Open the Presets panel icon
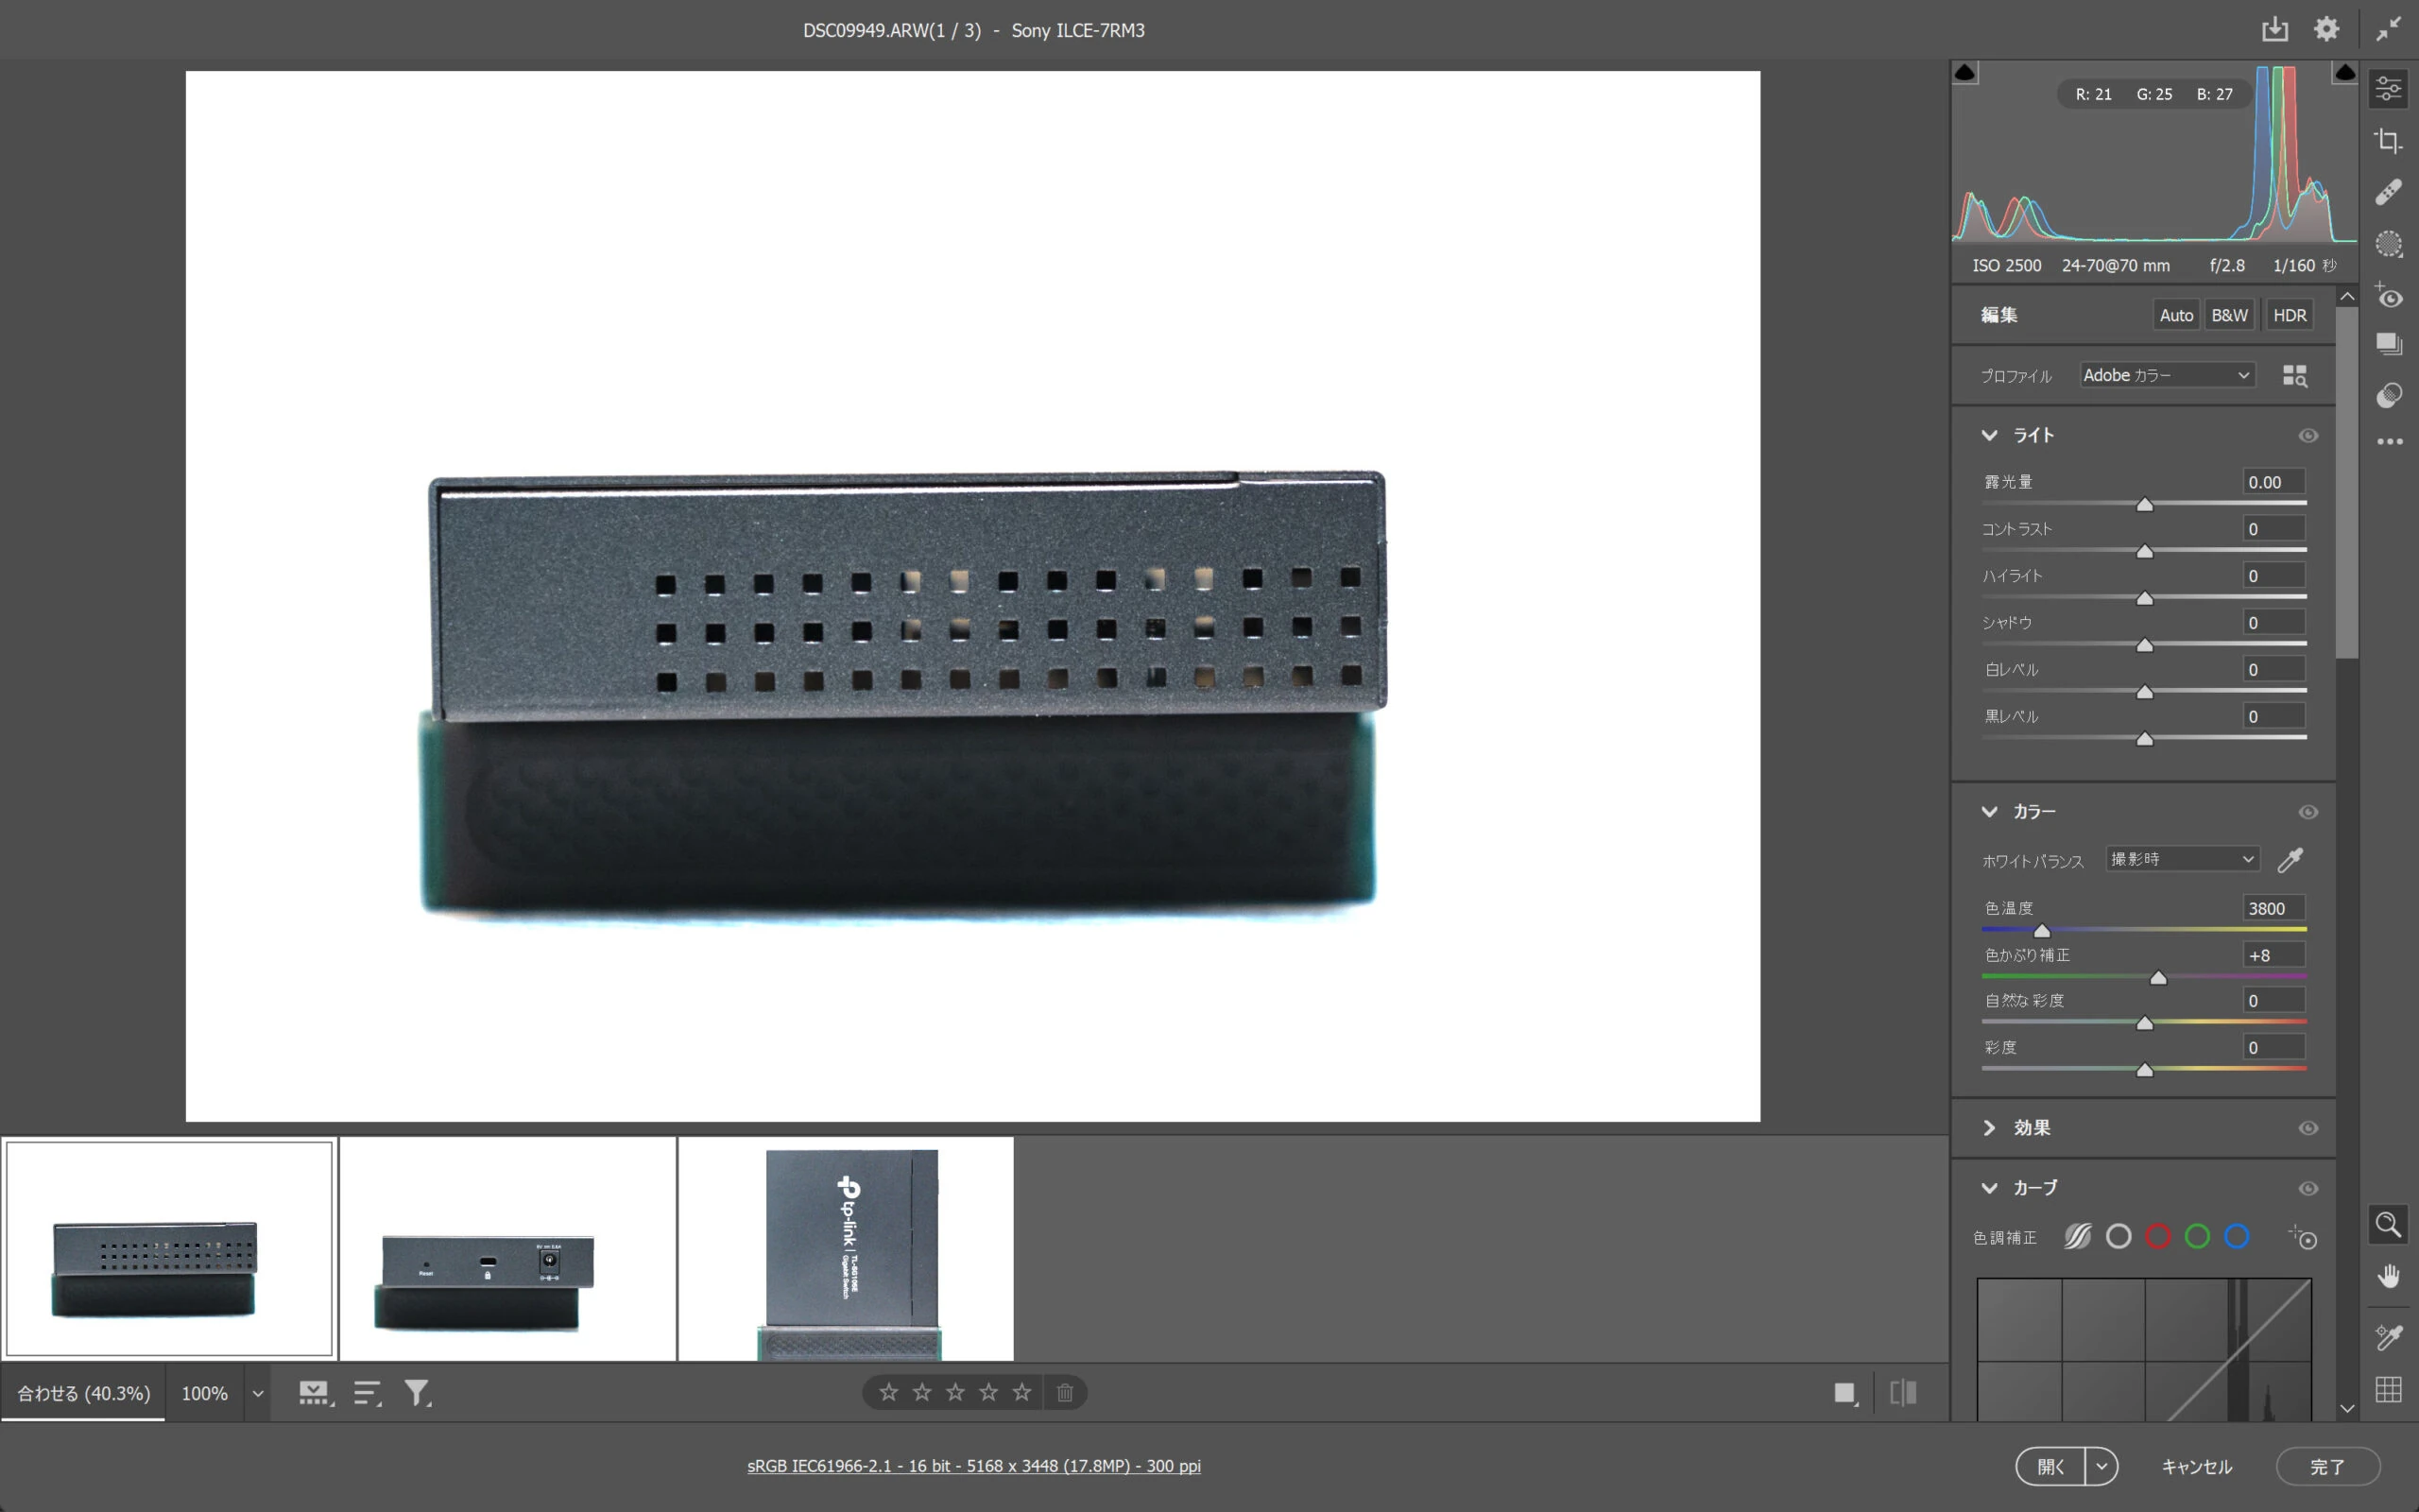Image resolution: width=2419 pixels, height=1512 pixels. pyautogui.click(x=2388, y=396)
